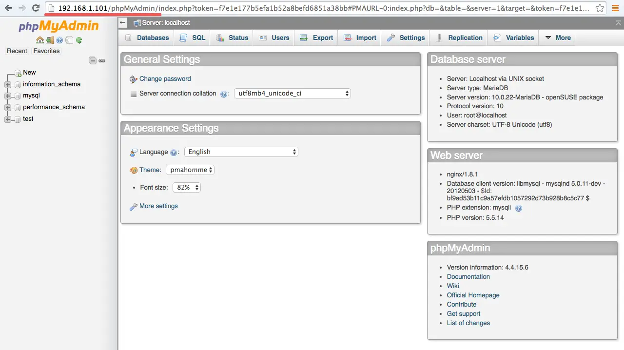Click Server: localhost breadcrumb
This screenshot has height=350, width=624.
click(x=166, y=23)
